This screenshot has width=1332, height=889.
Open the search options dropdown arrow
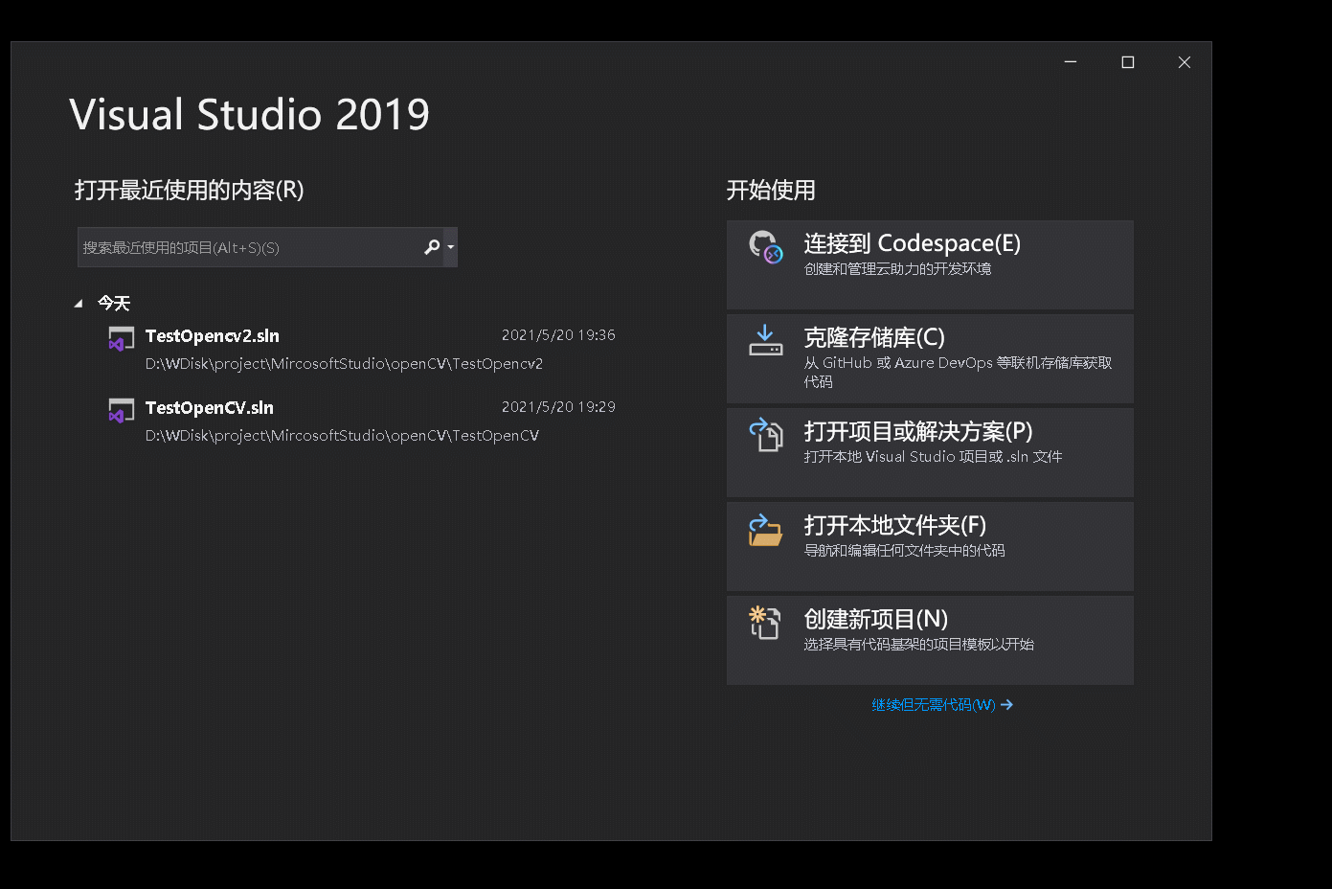(449, 247)
